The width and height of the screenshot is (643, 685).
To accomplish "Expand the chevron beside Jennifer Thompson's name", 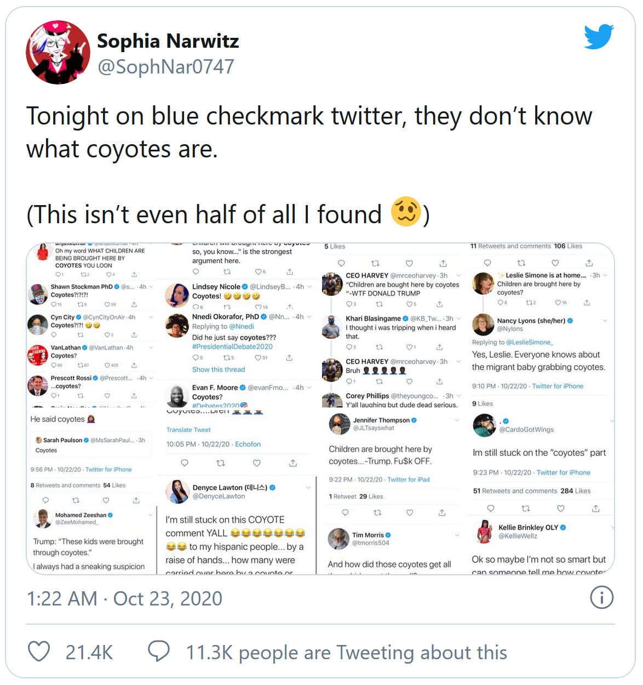I will point(457,421).
